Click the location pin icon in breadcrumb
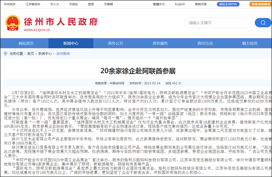The width and height of the screenshot is (272, 177). tap(5, 54)
